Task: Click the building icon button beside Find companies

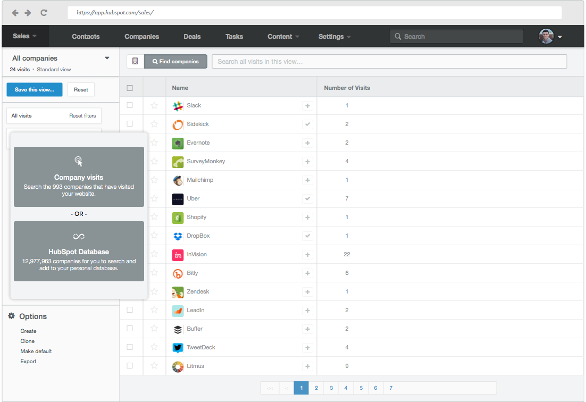Action: [135, 61]
